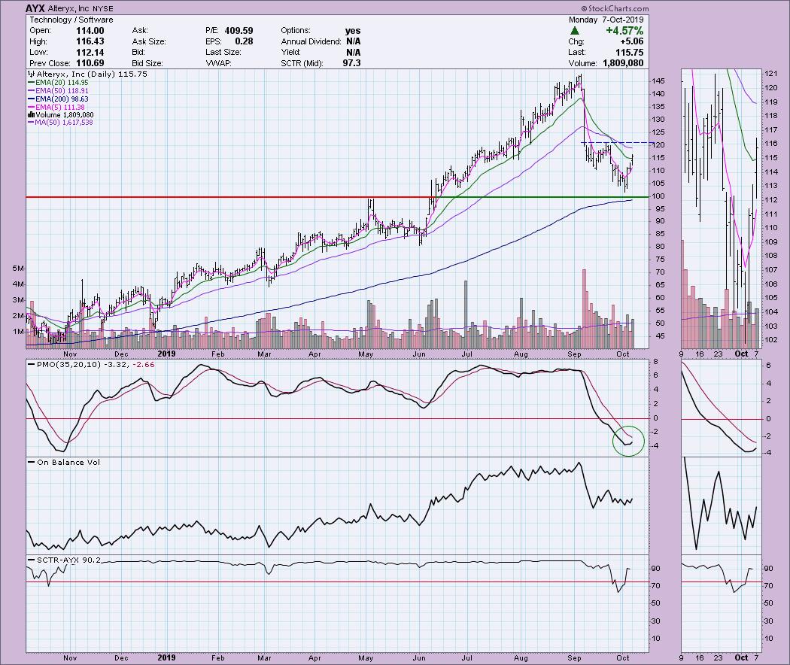Click the EPS value 0.28
This screenshot has width=790, height=665.
[245, 42]
